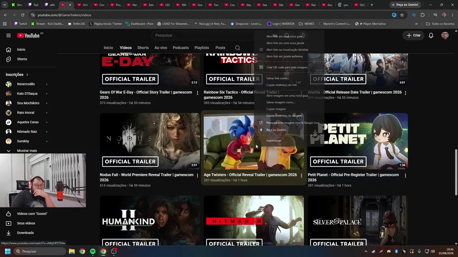Click the browser address bar URL

coord(64,15)
